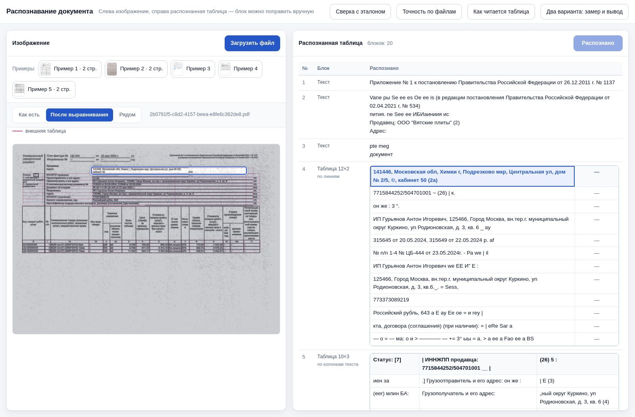Switch to the Рядом view
635x417 pixels.
pos(127,115)
